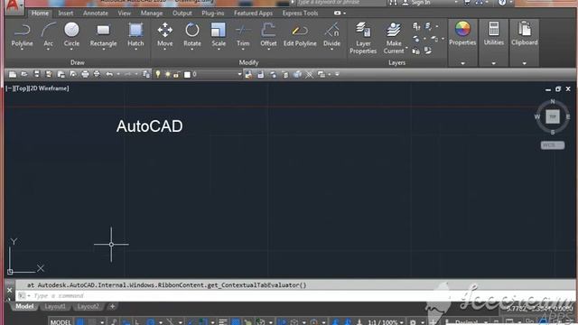578x325 pixels.
Task: Close the command line with X
Action: 10,290
